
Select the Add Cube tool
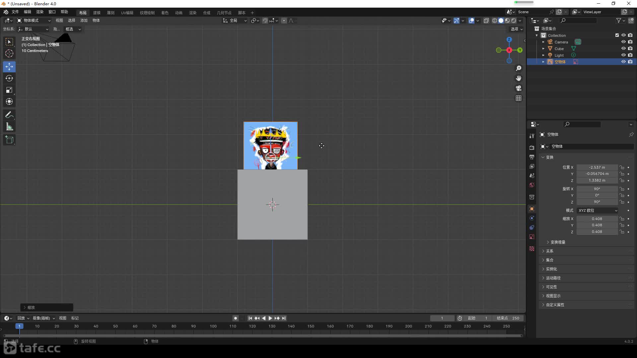coord(9,140)
